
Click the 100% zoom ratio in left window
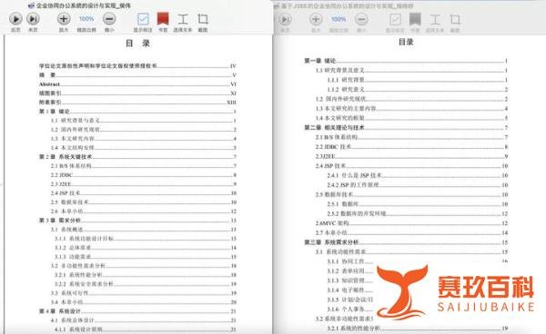86,19
